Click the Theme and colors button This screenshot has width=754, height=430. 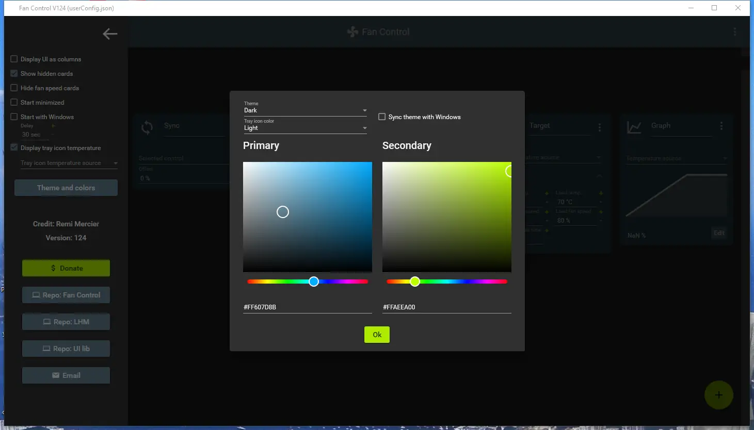66,188
